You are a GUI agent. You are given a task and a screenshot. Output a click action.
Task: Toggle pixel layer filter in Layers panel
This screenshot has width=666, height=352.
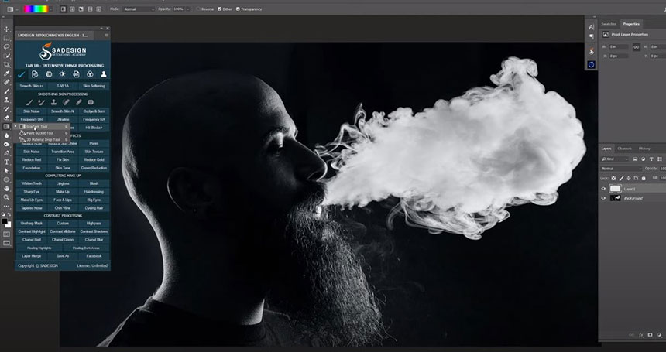(635, 159)
